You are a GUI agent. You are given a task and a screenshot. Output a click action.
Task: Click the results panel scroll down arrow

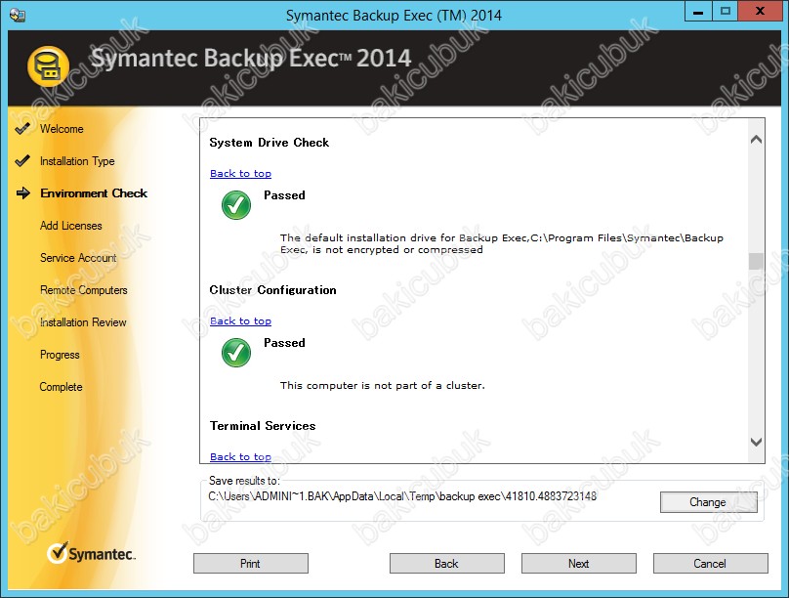tap(756, 442)
